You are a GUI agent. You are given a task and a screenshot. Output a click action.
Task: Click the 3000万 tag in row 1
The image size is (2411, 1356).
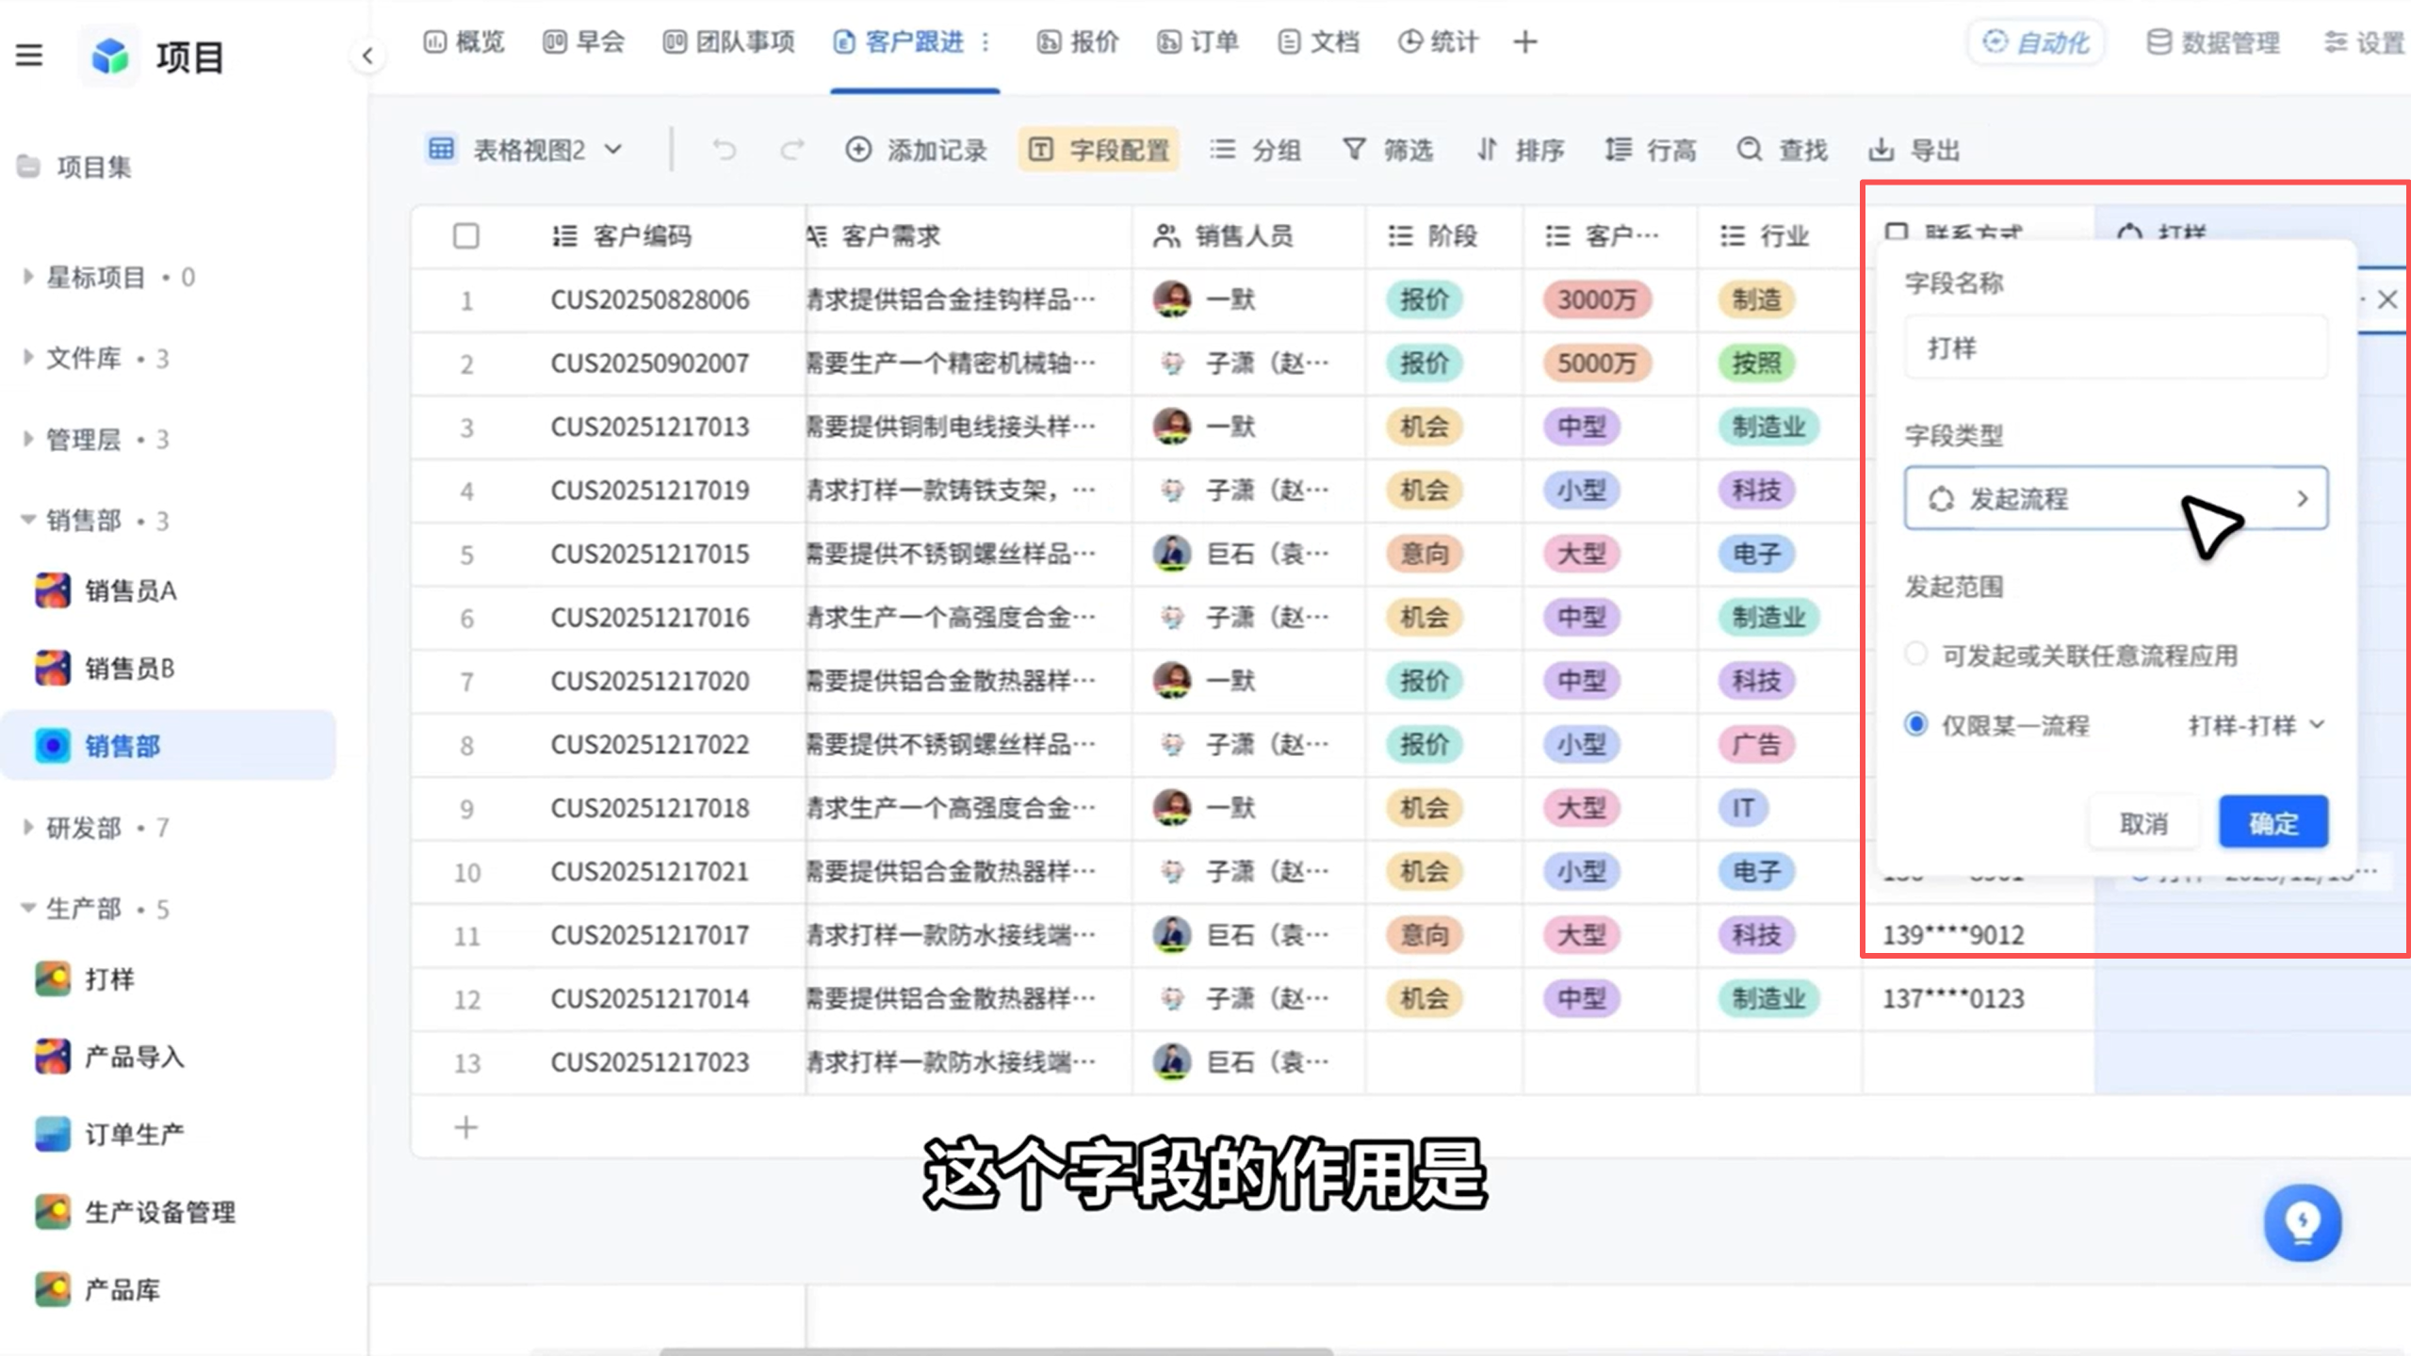(x=1596, y=299)
